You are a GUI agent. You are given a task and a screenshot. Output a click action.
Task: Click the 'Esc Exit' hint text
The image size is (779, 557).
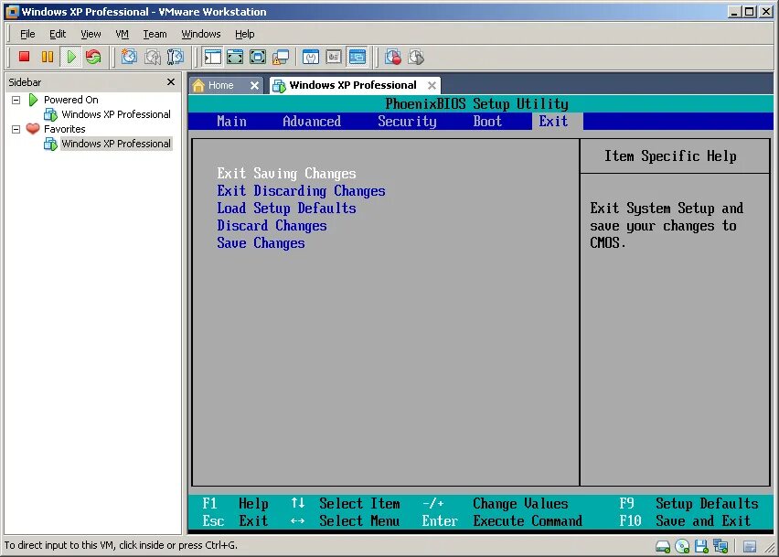tap(235, 520)
